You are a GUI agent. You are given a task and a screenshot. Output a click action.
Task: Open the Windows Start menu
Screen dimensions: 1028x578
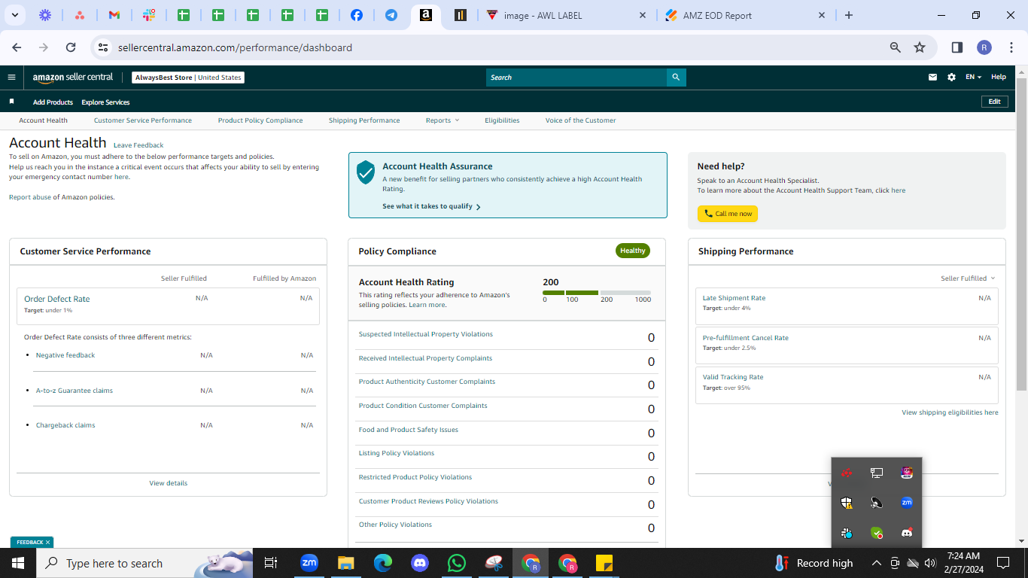click(x=18, y=563)
